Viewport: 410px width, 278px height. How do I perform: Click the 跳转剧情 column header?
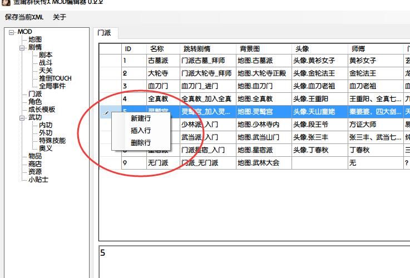(197, 49)
